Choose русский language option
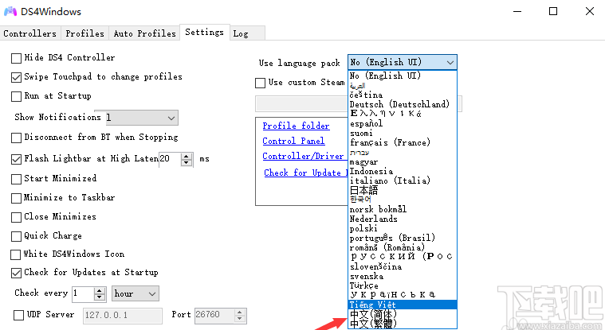Viewport: 605px width, 330px height. [x=403, y=257]
